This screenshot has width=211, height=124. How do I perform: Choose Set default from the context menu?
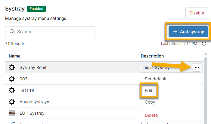pyautogui.click(x=156, y=79)
